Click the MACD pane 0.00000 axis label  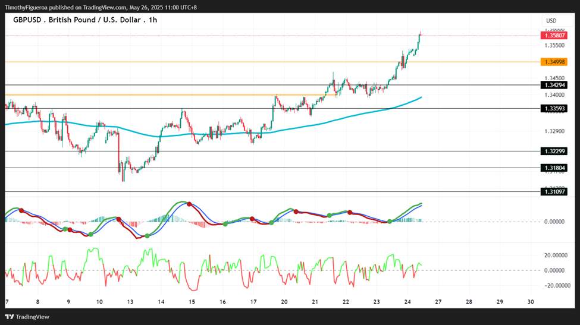[x=554, y=222]
